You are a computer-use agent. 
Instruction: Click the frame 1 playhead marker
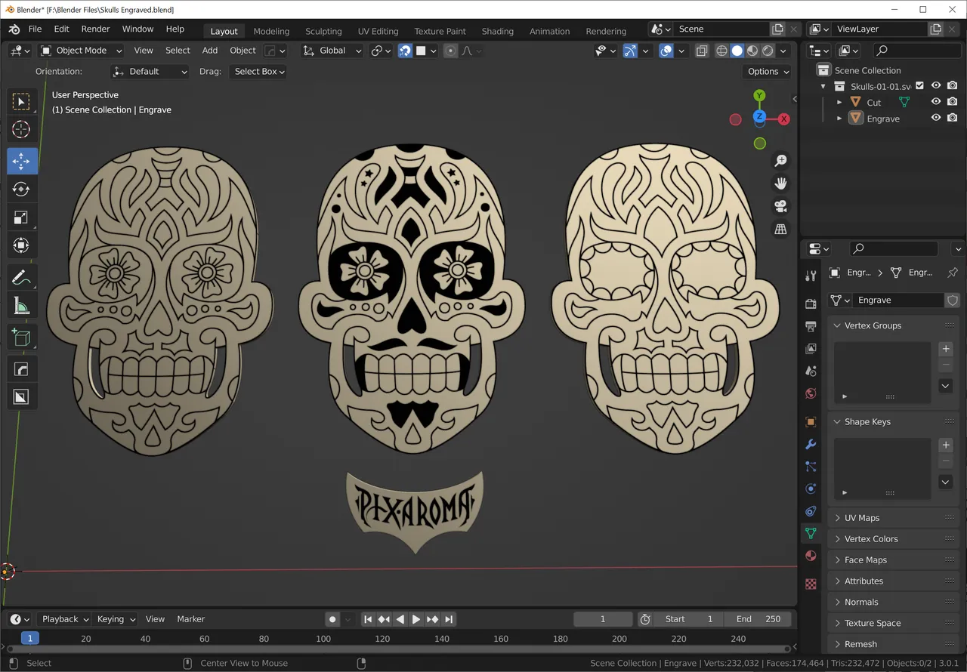tap(30, 638)
